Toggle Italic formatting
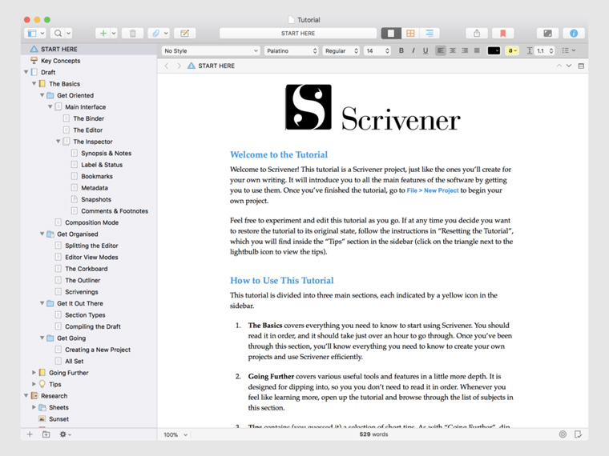The width and height of the screenshot is (609, 456). [x=413, y=50]
